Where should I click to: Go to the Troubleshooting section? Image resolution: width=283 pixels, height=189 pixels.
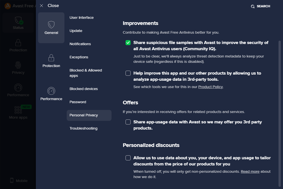(83, 128)
